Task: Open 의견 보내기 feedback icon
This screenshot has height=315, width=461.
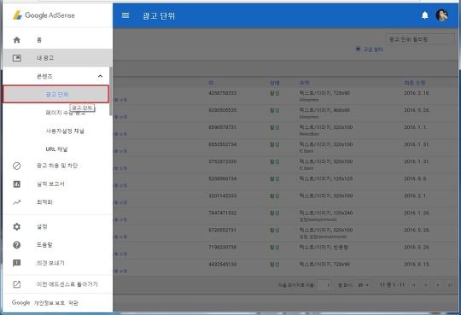Action: [x=17, y=263]
